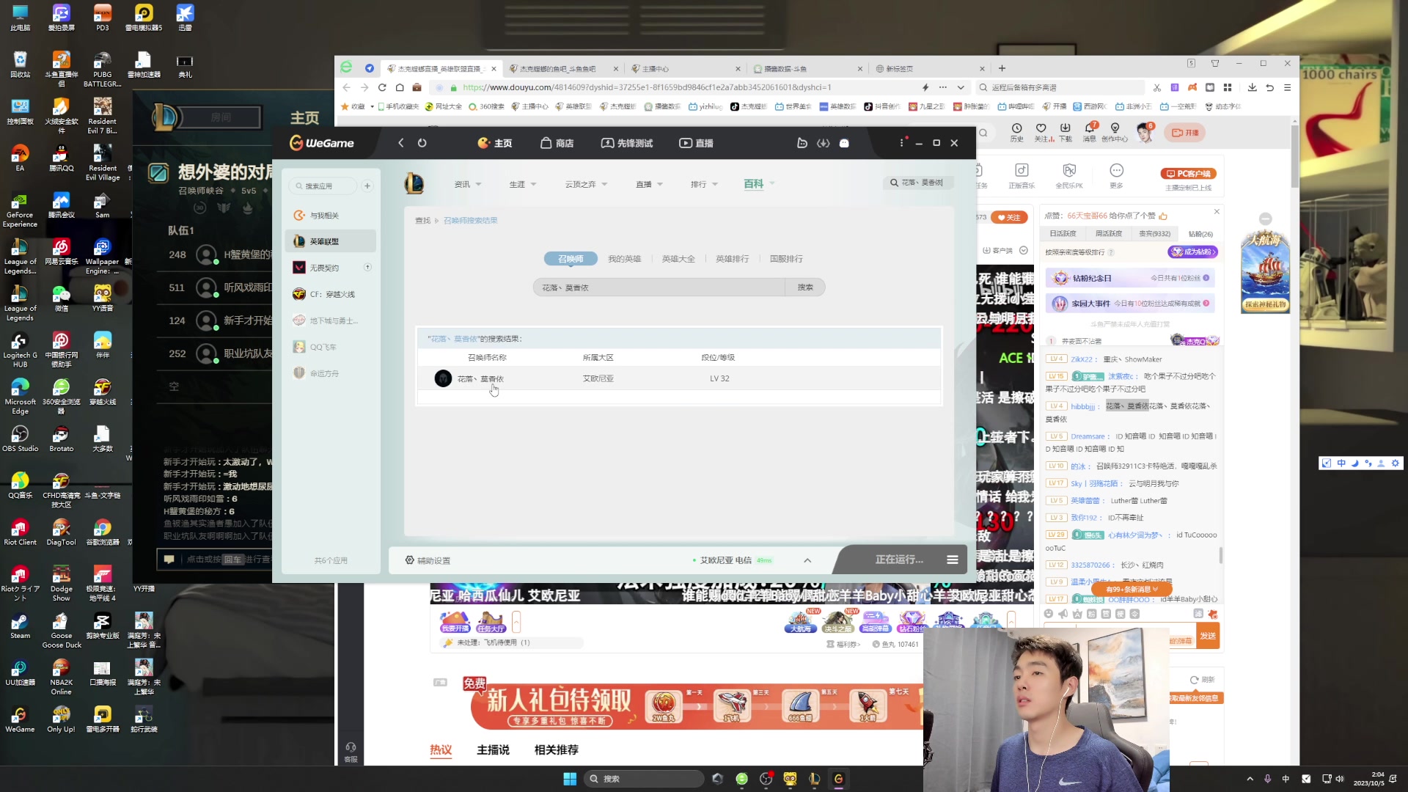
Task: Open a new browser tab
Action: point(1002,68)
